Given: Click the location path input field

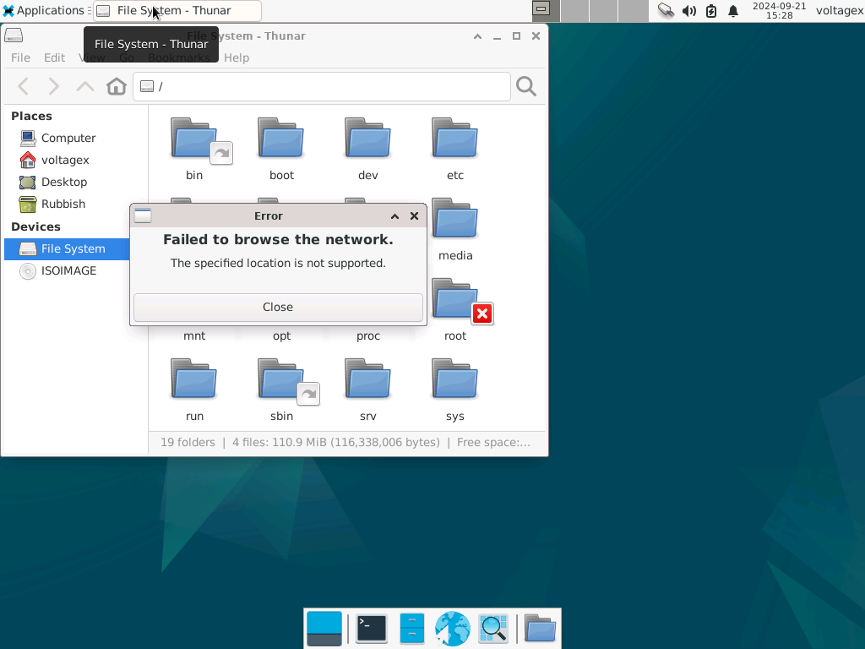Looking at the screenshot, I should coord(329,86).
